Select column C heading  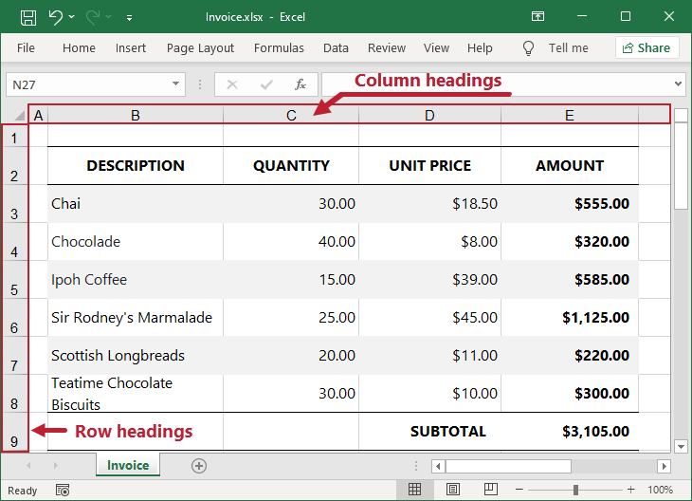point(291,116)
